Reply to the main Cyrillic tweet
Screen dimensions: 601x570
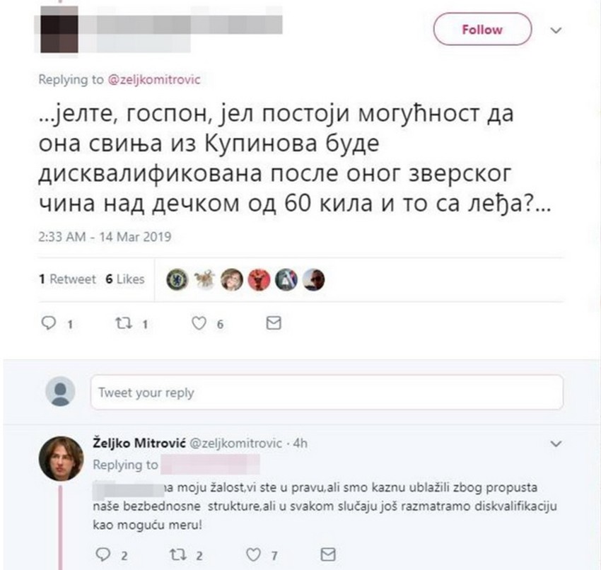(x=49, y=324)
